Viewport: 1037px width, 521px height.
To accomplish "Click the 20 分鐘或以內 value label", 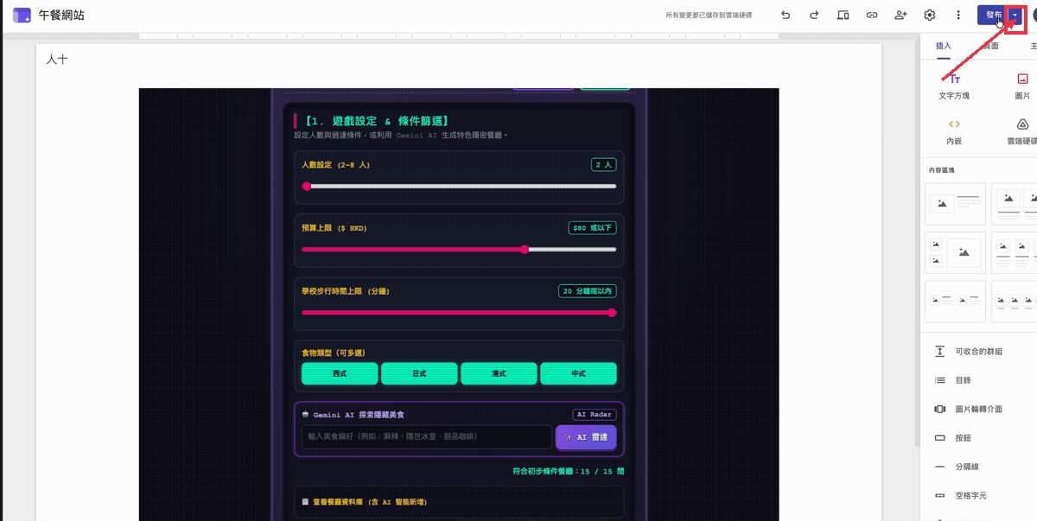I will pyautogui.click(x=588, y=291).
